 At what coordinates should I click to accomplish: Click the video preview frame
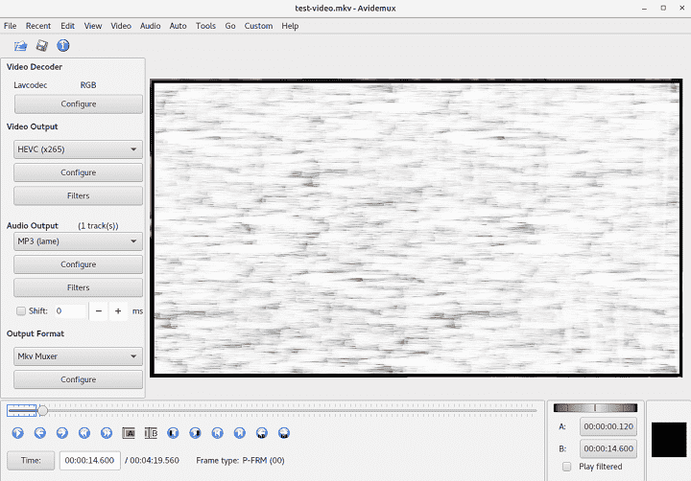[x=416, y=228]
